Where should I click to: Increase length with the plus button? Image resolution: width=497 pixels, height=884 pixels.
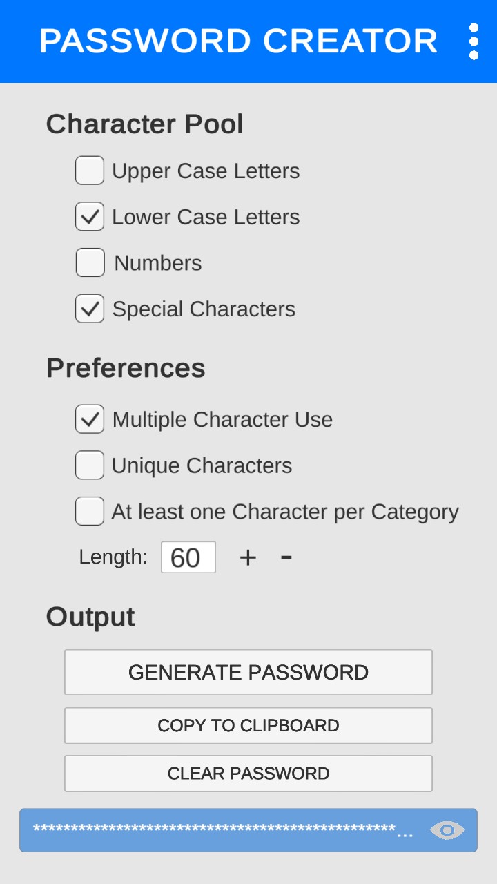[248, 557]
